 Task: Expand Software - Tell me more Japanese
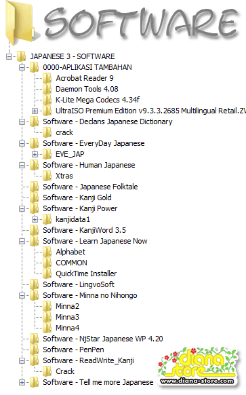[22, 382]
